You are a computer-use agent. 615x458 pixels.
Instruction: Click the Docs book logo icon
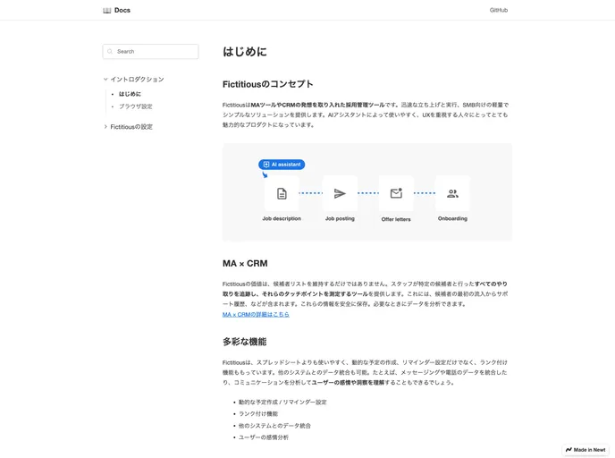pyautogui.click(x=106, y=10)
